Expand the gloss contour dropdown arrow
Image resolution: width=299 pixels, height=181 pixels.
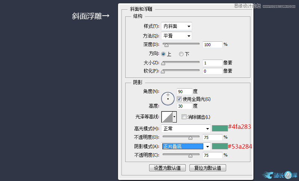(x=175, y=117)
